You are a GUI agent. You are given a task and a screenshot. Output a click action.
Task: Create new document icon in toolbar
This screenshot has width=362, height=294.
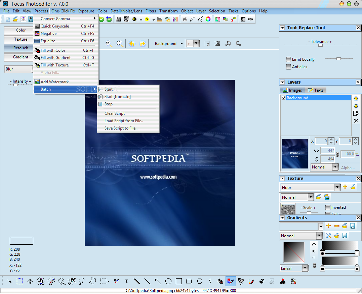coord(8,19)
